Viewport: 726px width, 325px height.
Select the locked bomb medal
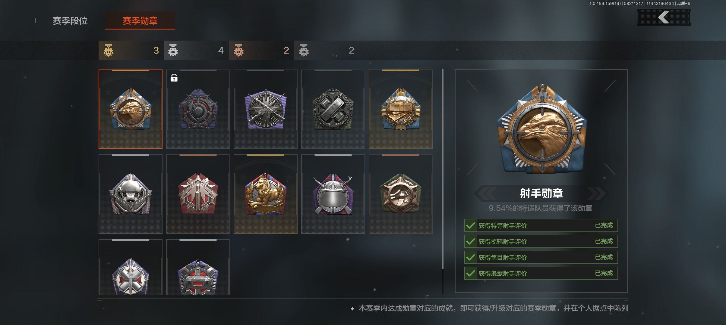pos(198,109)
